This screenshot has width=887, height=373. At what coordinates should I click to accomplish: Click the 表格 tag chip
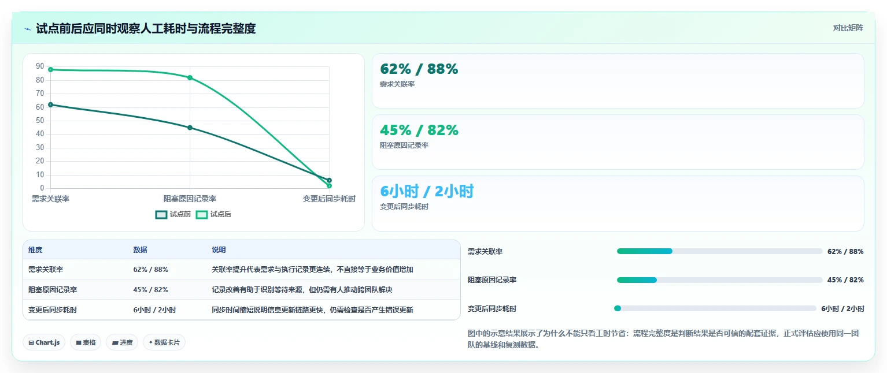point(86,342)
